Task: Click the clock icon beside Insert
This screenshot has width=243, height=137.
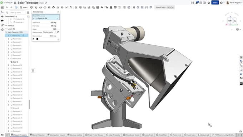Action: [x=31, y=7]
